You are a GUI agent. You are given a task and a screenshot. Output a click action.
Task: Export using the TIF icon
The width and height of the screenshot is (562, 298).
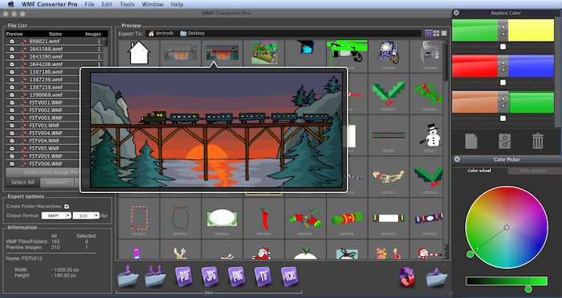click(263, 276)
